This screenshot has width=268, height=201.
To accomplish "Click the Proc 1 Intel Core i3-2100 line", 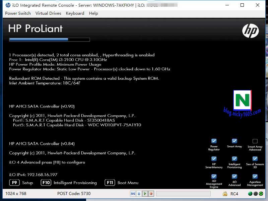I will tap(58, 60).
